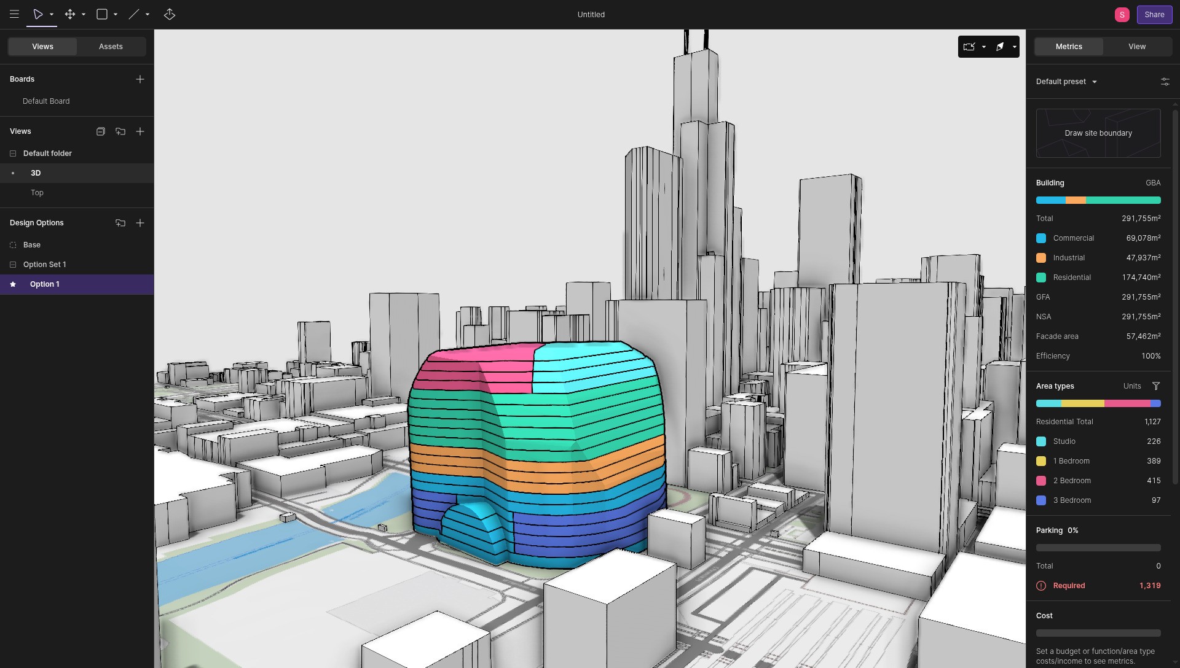Click the export/share rotation icon in toolbar
Viewport: 1180px width, 668px height.
pos(170,14)
